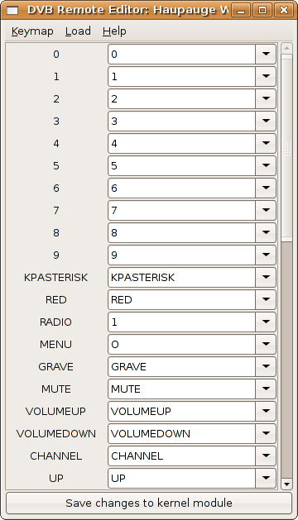Close the DVB Remote Editor window
Screen dimensions: 298x520
283,10
